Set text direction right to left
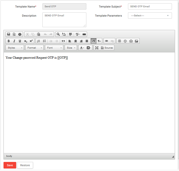The image size is (179, 171). point(99,41)
